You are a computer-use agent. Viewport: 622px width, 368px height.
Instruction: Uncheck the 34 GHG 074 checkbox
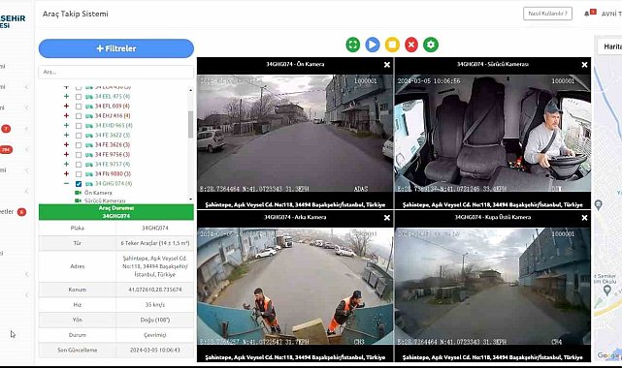(x=79, y=184)
